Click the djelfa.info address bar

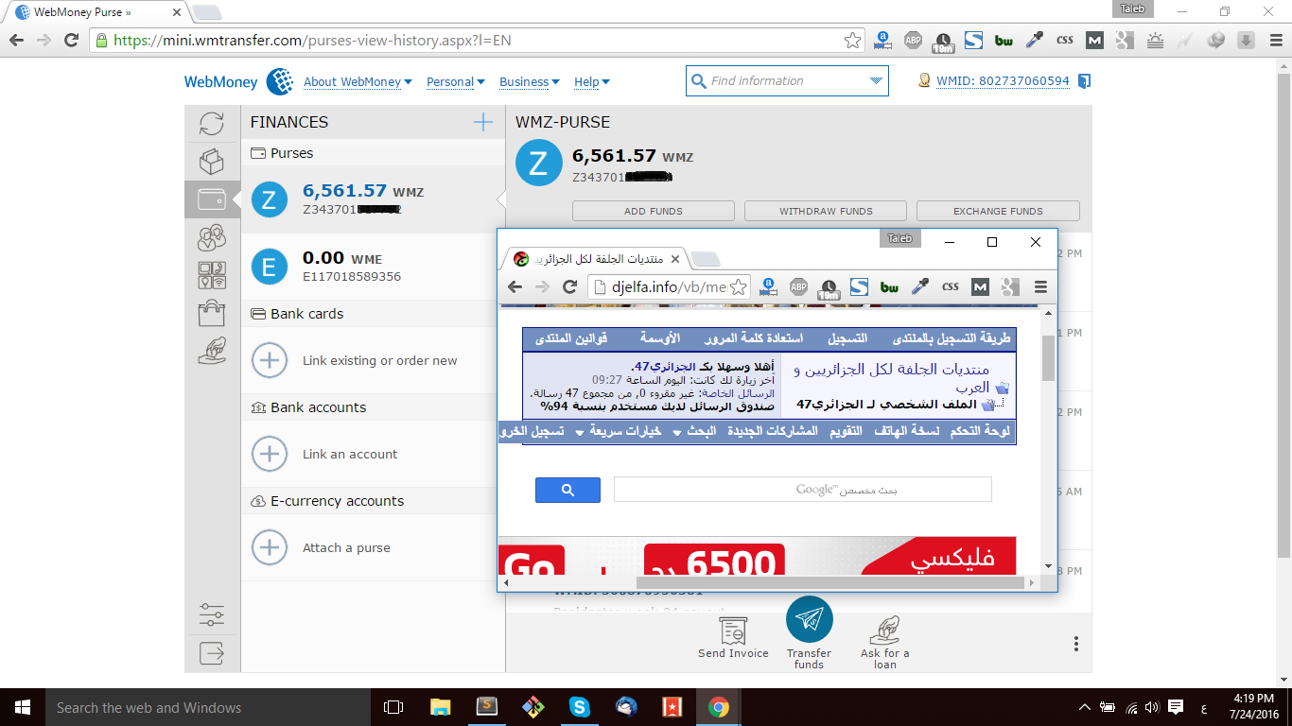point(670,286)
